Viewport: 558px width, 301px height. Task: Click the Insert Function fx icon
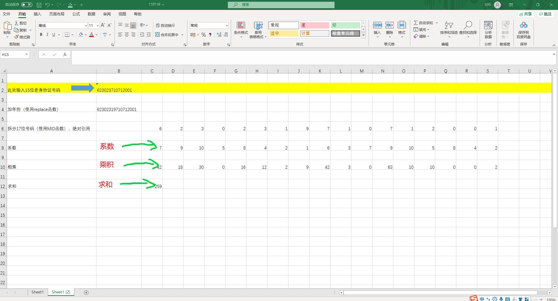pyautogui.click(x=65, y=54)
